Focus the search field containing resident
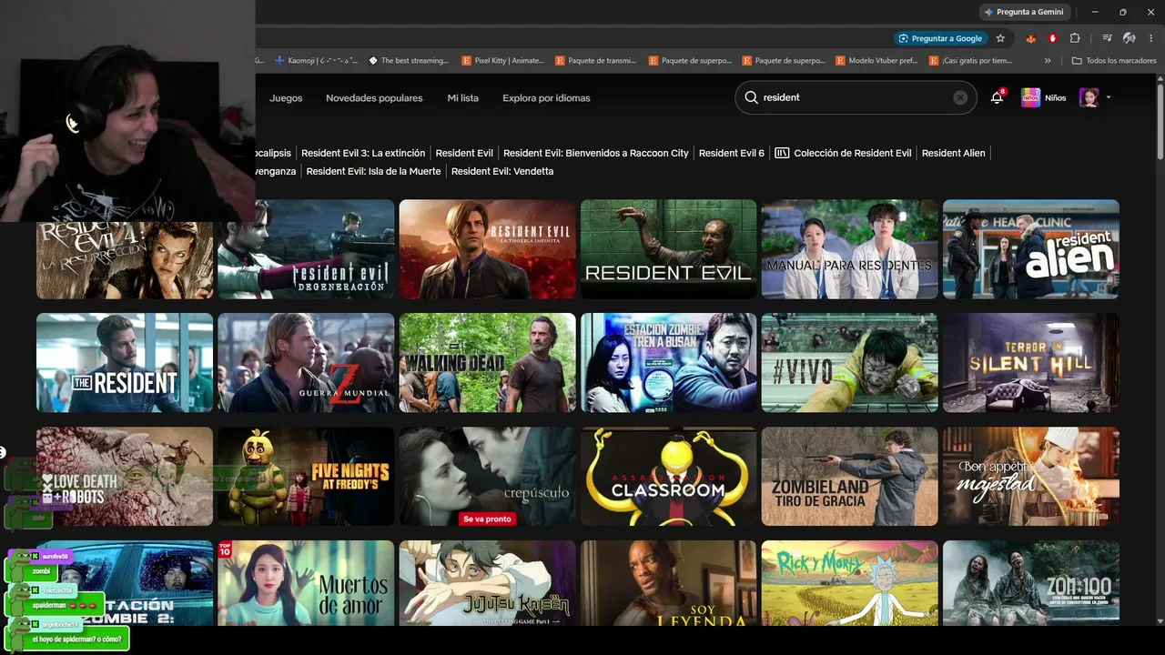1165x655 pixels. pyautogui.click(x=856, y=97)
